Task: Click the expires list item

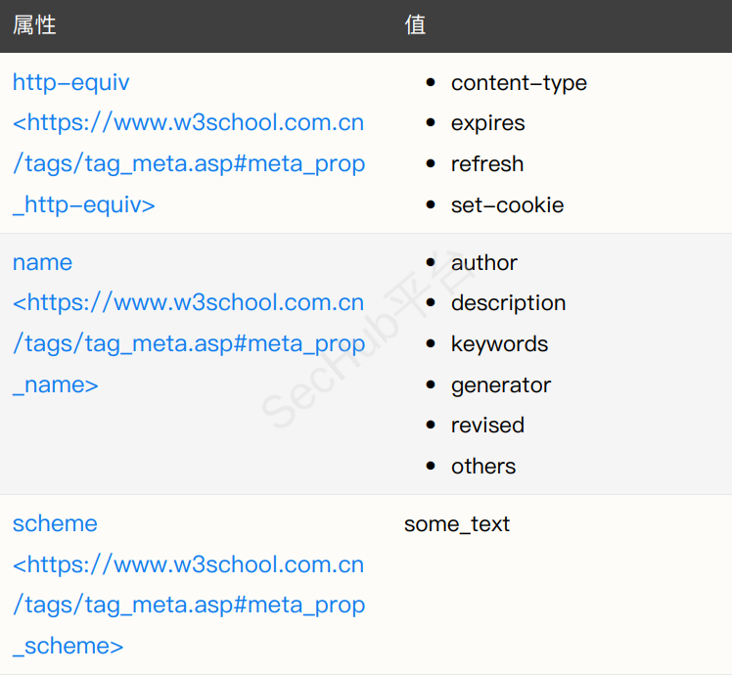Action: (487, 123)
